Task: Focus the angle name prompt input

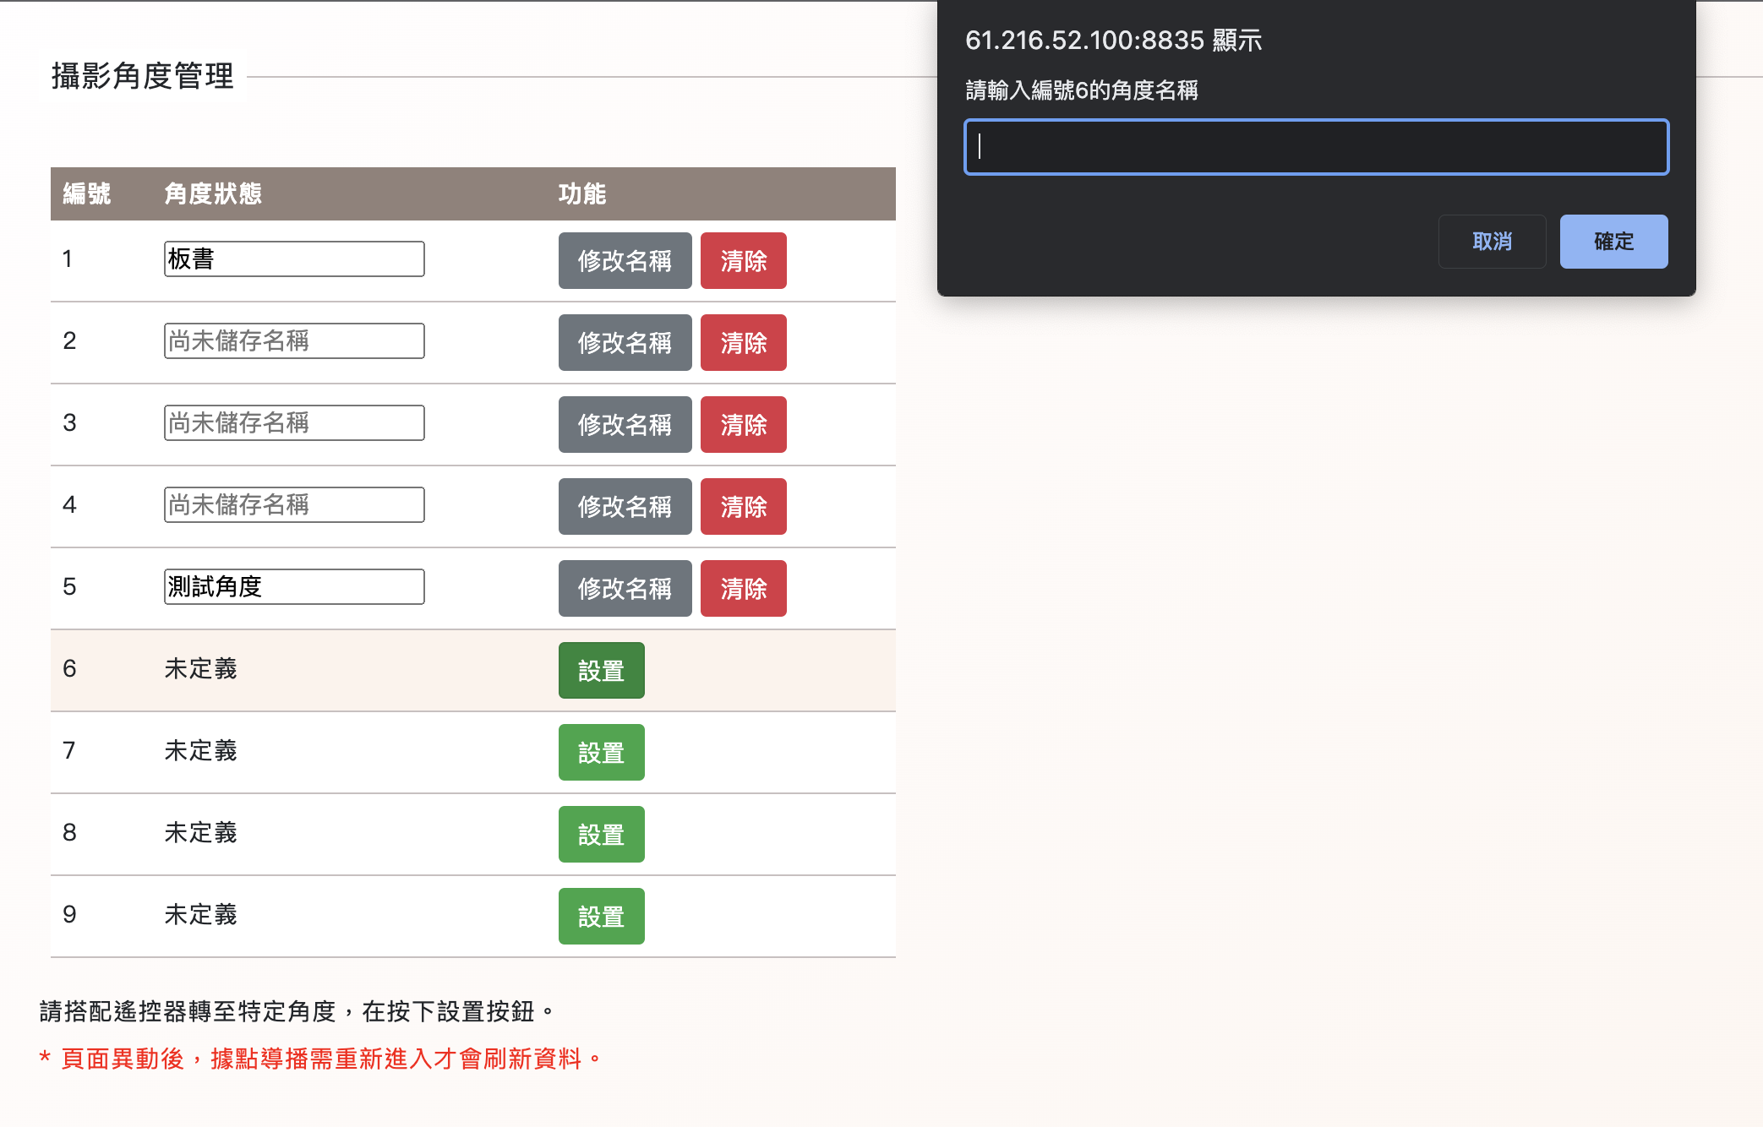Action: (x=1316, y=147)
